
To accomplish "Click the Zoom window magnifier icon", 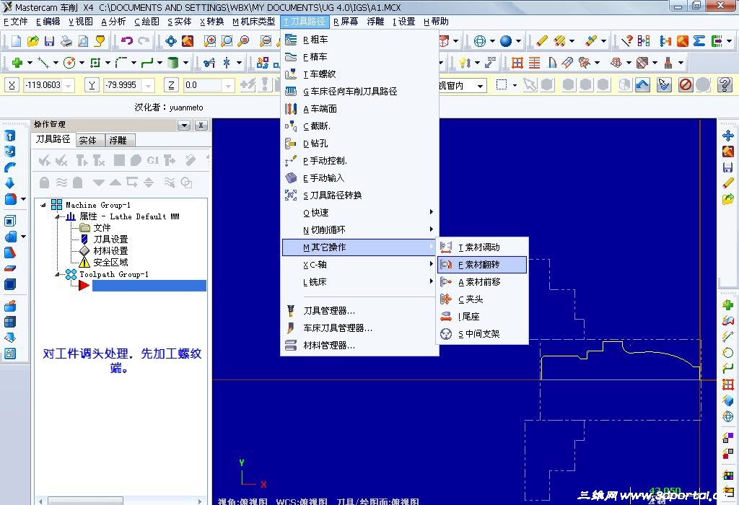I will 210,41.
